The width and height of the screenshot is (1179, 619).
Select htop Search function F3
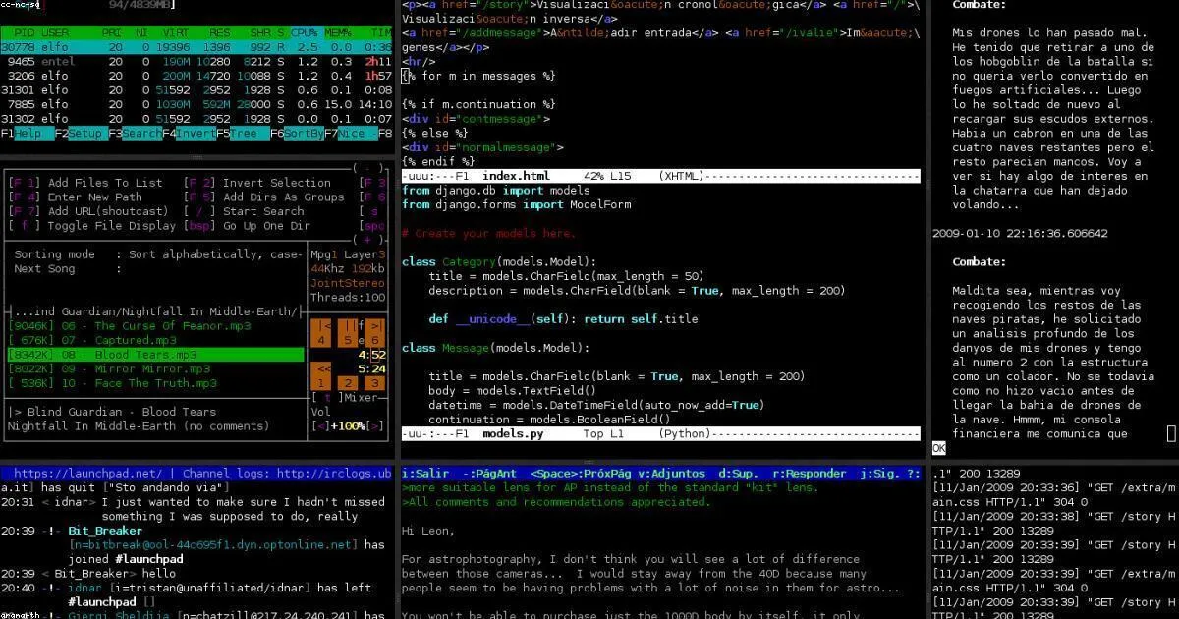point(135,133)
